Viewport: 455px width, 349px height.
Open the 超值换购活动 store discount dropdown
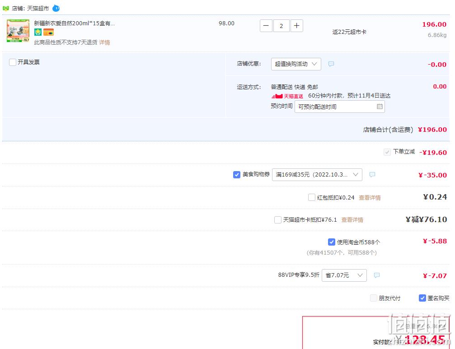point(296,64)
